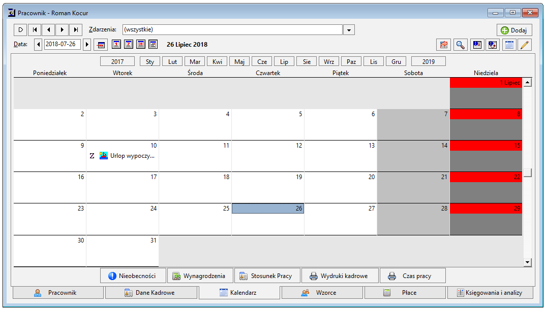
Task: Select the day view calendar icon
Action: tap(116, 44)
